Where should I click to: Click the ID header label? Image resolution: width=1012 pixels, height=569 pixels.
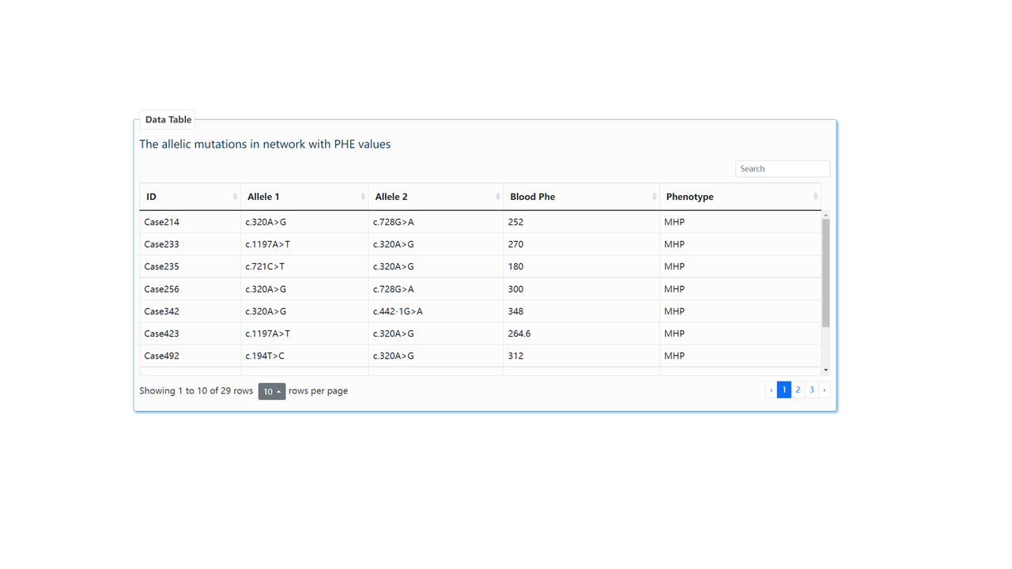pyautogui.click(x=151, y=197)
